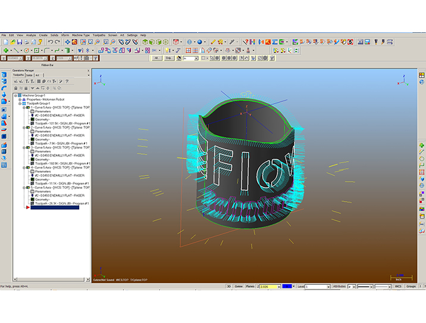Click the light bulb icon
The height and width of the screenshot is (323, 426).
[x=168, y=50]
